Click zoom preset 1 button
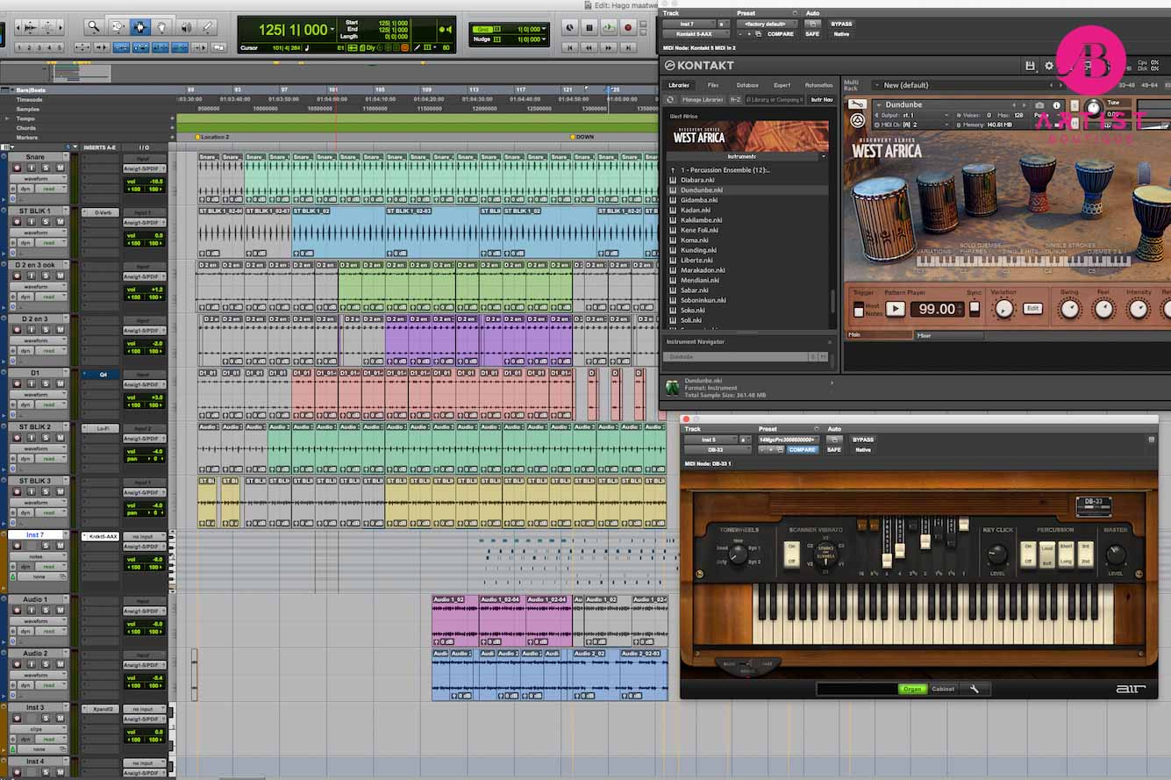Viewport: 1171px width, 780px height. (x=18, y=47)
